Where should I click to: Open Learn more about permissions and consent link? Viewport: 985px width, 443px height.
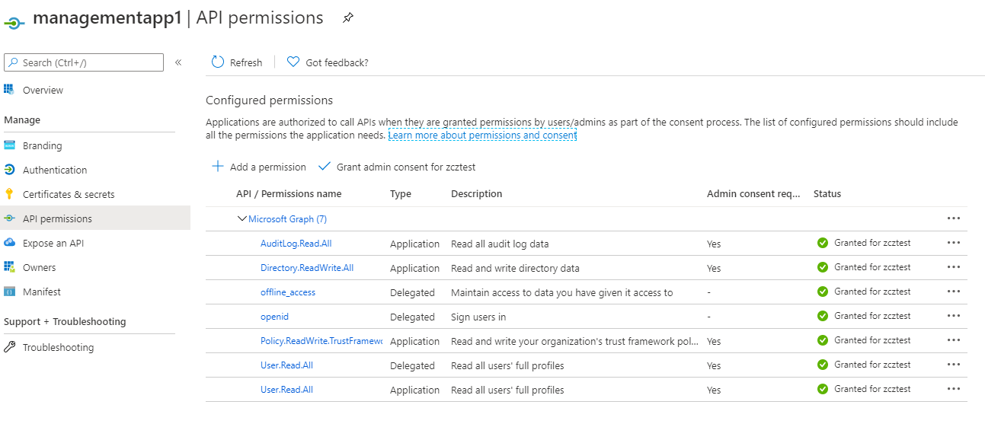pos(482,135)
